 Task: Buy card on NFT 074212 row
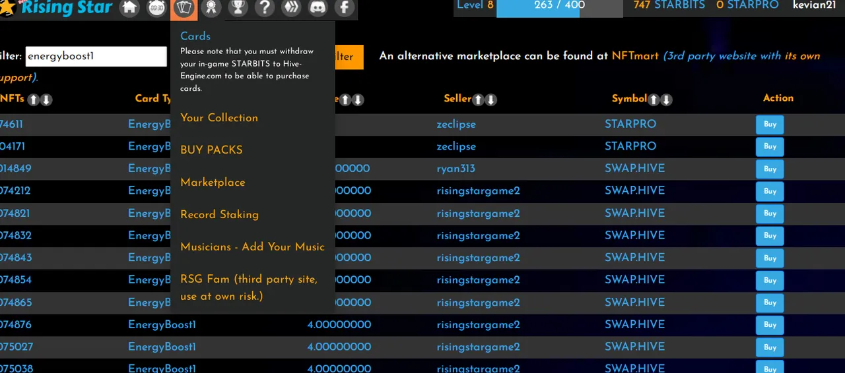click(x=770, y=191)
